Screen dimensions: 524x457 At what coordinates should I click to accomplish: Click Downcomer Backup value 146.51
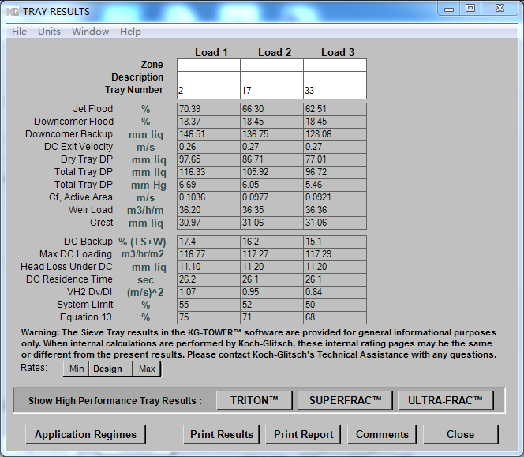(x=208, y=134)
